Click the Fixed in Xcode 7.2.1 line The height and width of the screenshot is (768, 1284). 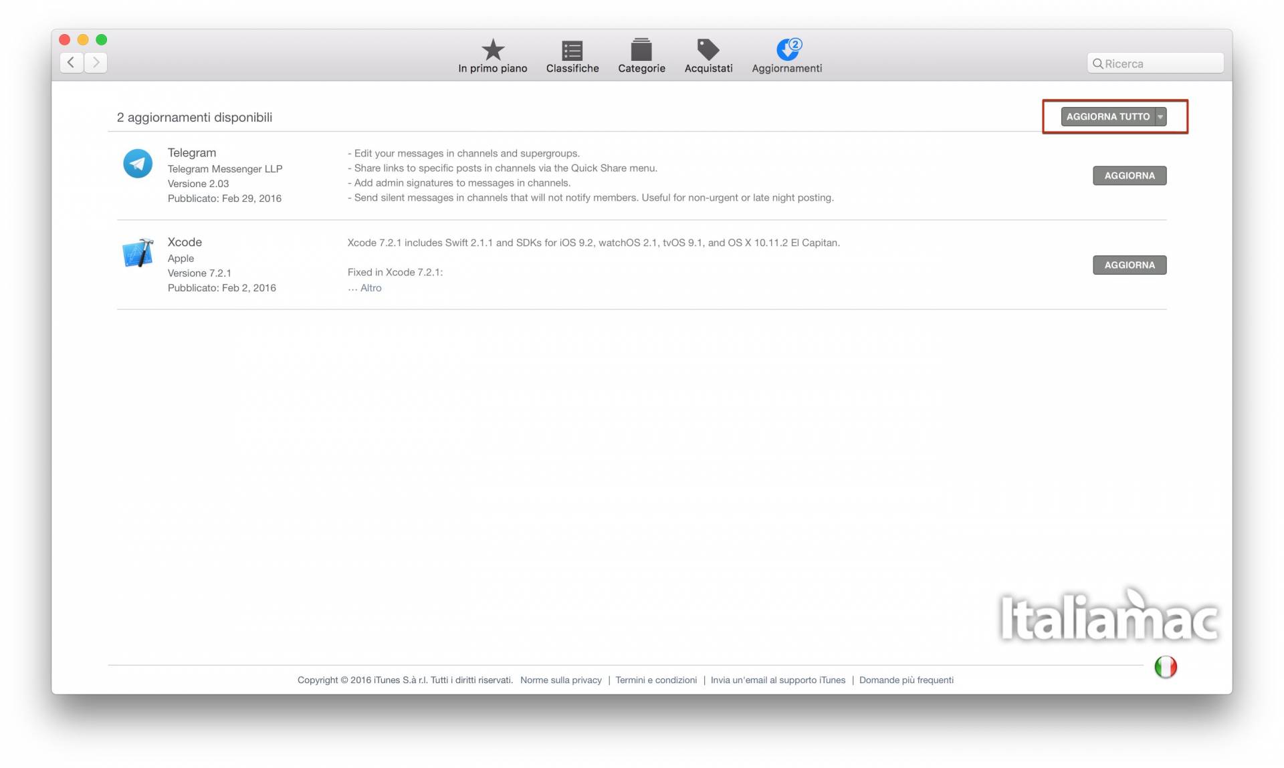[x=395, y=272]
